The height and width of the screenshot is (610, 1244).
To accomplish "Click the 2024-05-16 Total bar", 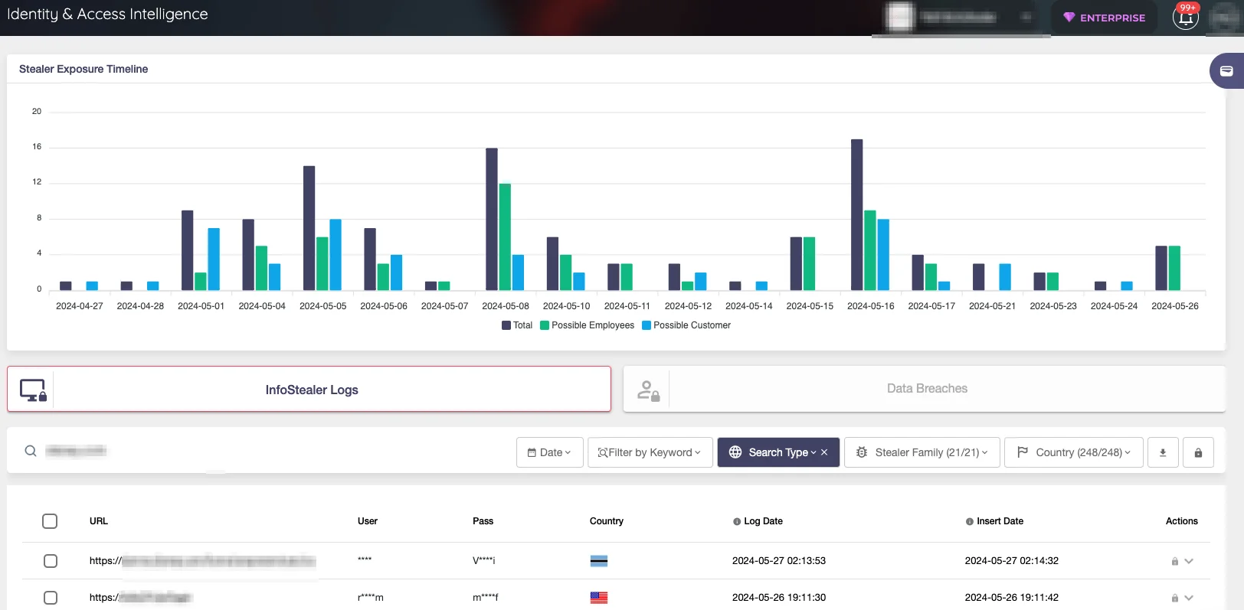I will coord(857,214).
